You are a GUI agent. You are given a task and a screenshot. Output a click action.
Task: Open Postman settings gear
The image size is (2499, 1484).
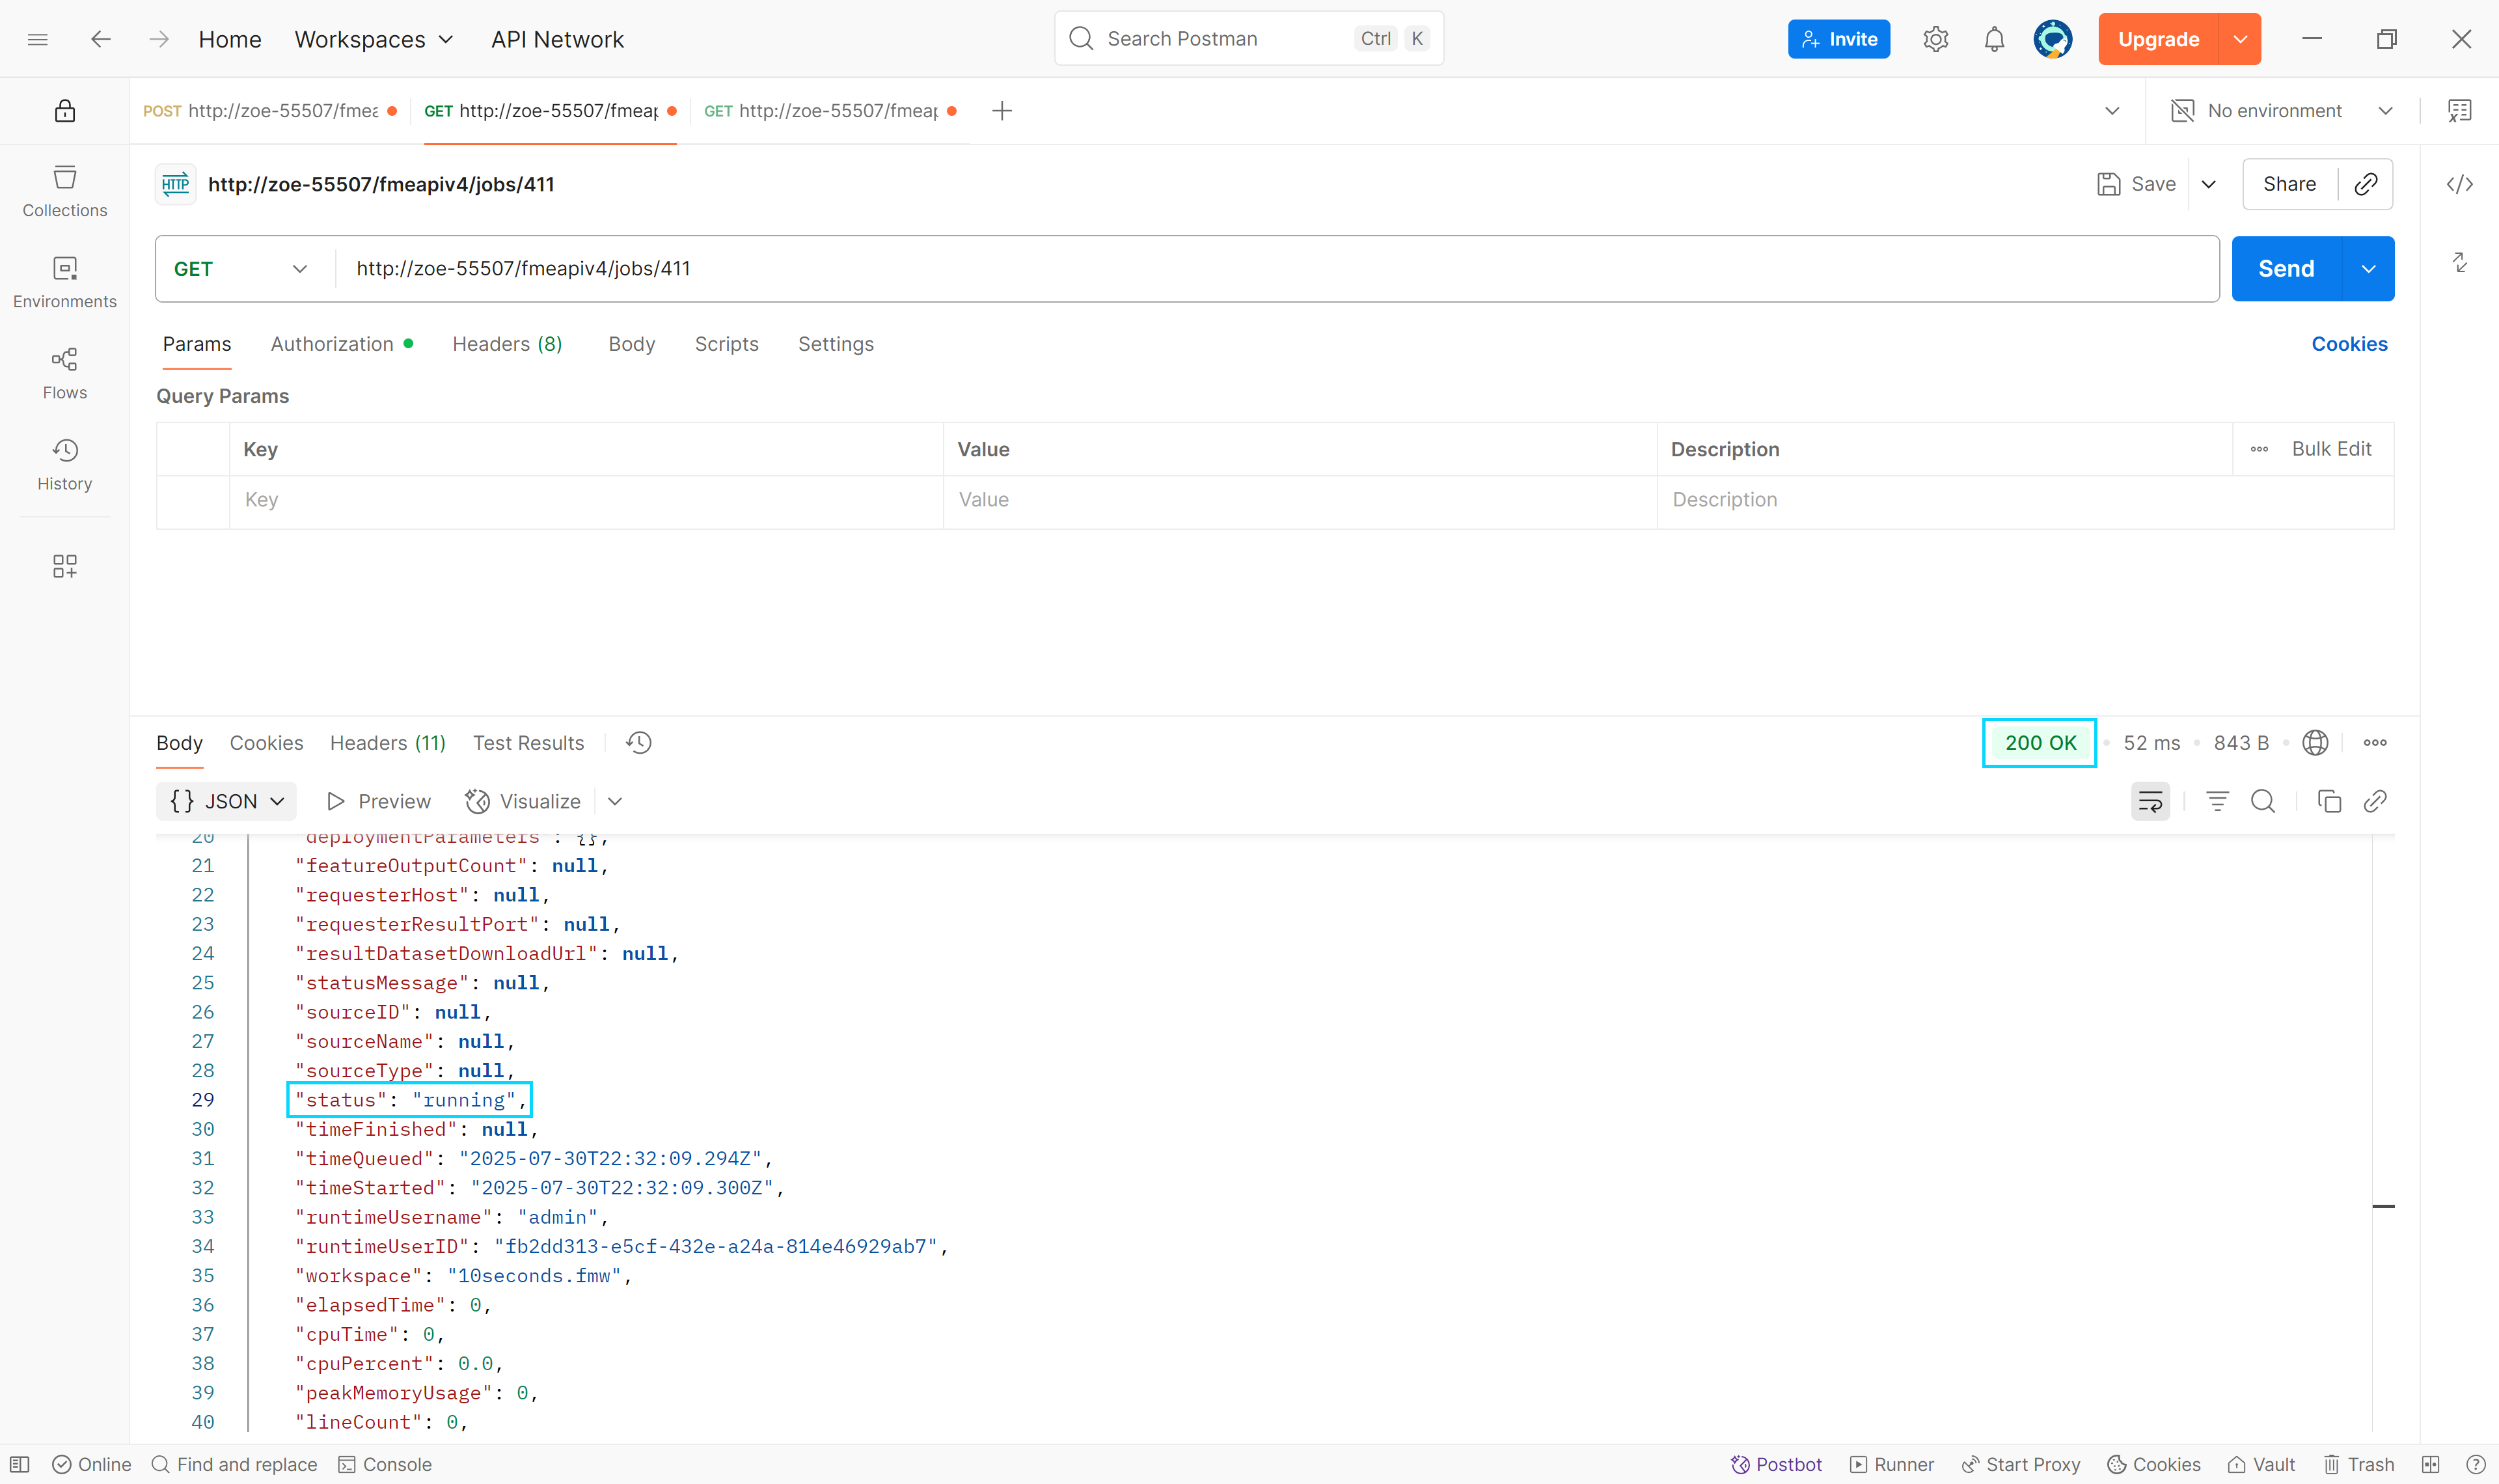[x=1935, y=38]
